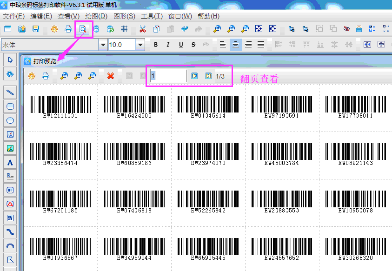Select the arc drawing tool
Screen dimensions: 392x271
point(10,246)
